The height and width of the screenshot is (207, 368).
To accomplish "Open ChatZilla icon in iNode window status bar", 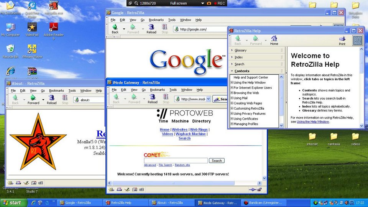I will (141, 190).
